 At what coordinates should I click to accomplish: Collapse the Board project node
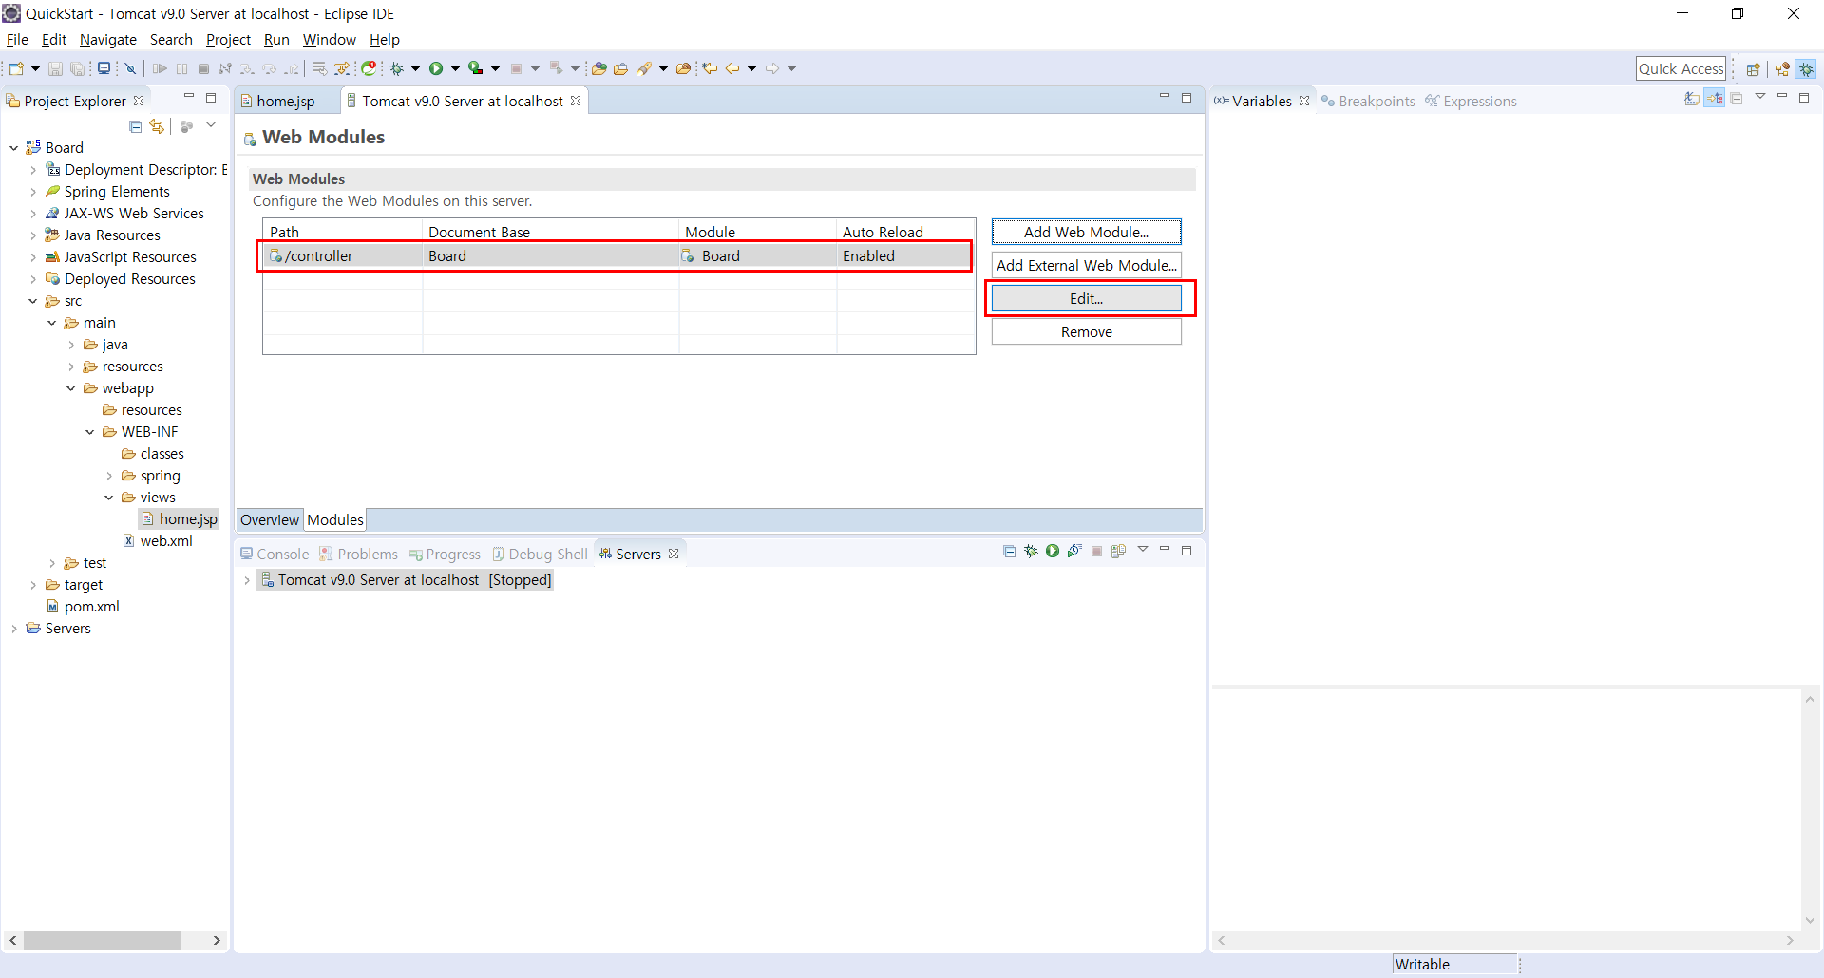click(14, 148)
